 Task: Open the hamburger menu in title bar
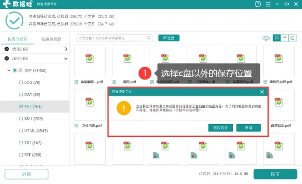pos(268,4)
